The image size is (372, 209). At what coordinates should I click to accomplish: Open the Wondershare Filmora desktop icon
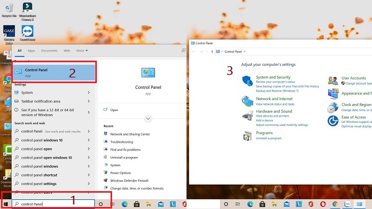(28, 11)
